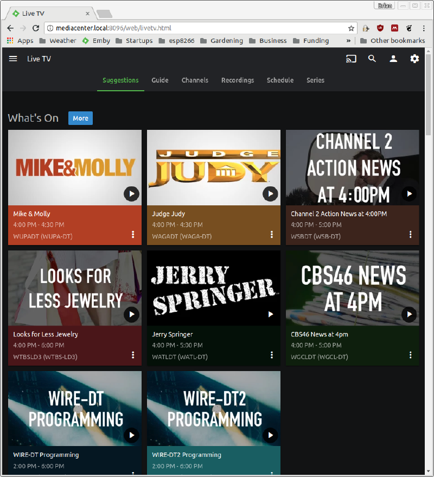Play Mike & Molly
This screenshot has width=434, height=477.
(x=131, y=194)
